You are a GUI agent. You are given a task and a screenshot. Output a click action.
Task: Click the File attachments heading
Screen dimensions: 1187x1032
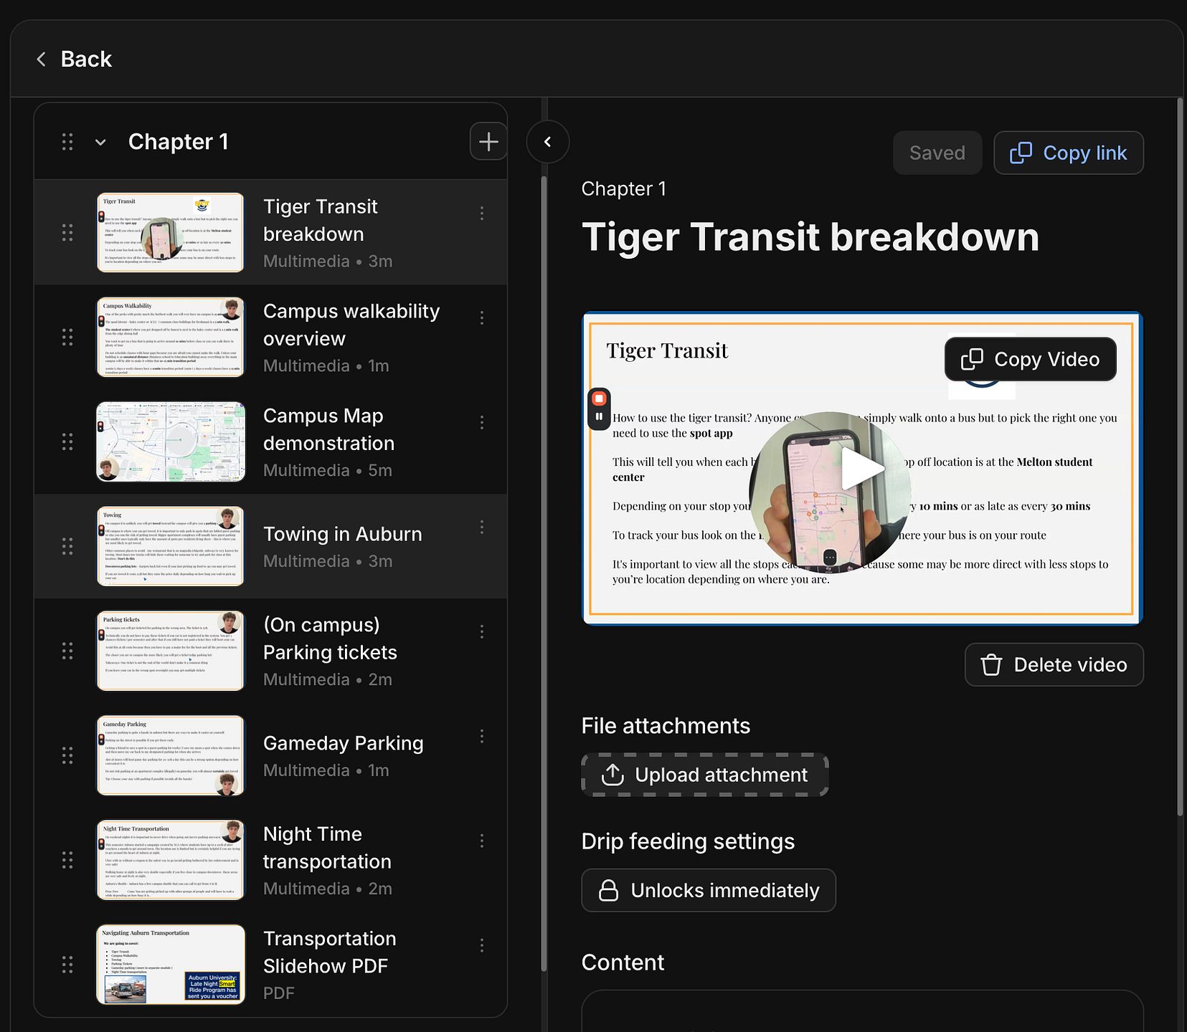(x=666, y=726)
